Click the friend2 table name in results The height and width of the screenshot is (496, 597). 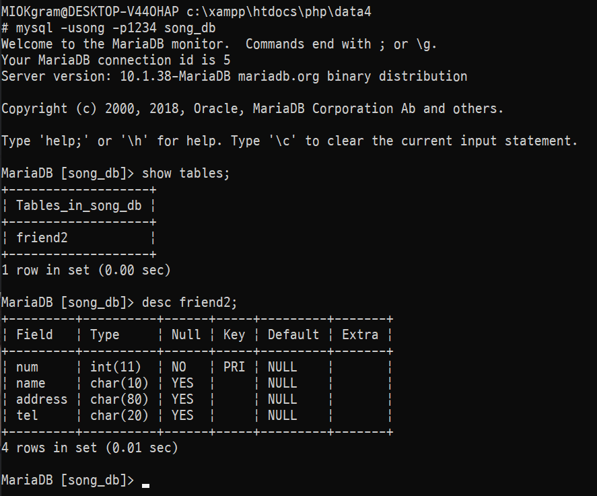coord(42,238)
